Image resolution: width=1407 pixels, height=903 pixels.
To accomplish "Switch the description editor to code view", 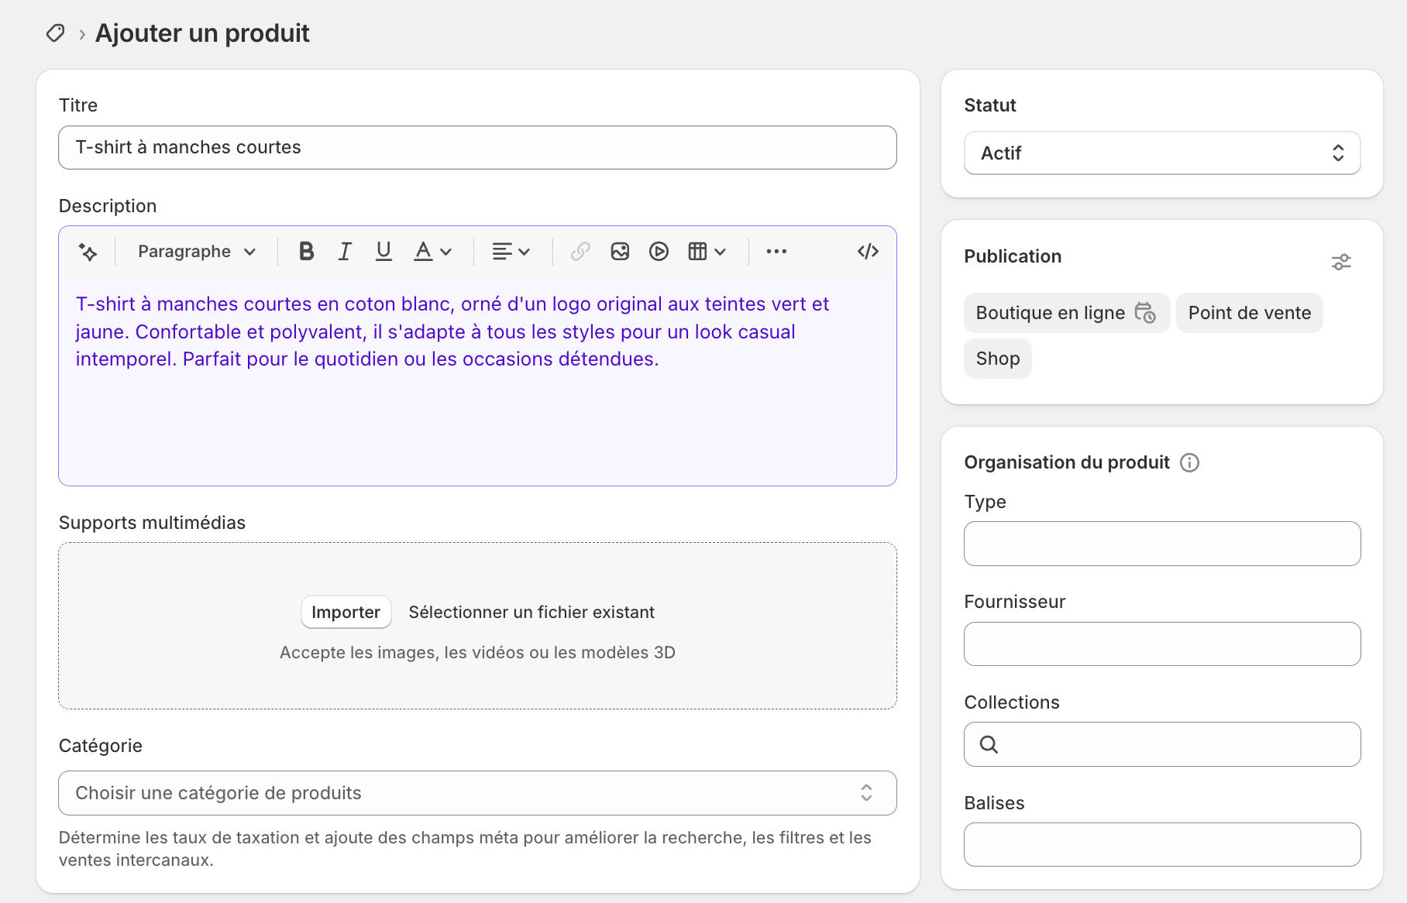I will tap(868, 251).
